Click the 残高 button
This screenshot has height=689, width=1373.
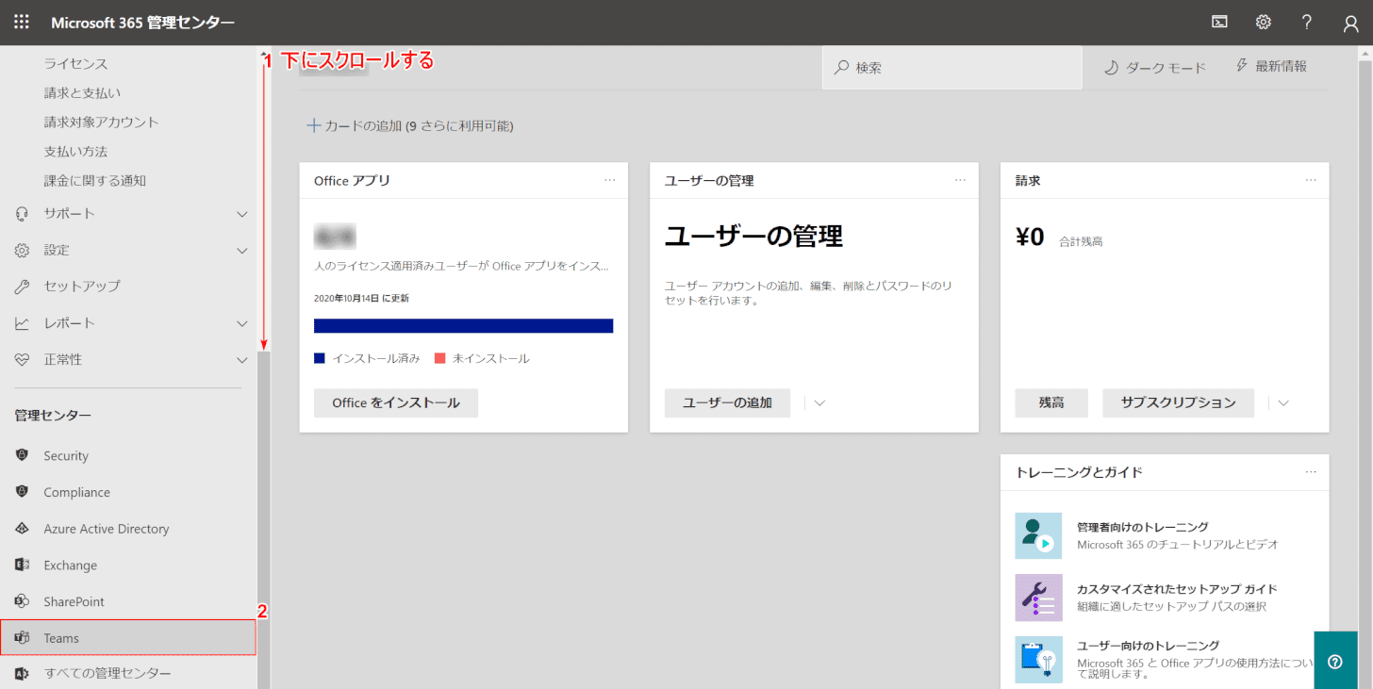tap(1051, 402)
